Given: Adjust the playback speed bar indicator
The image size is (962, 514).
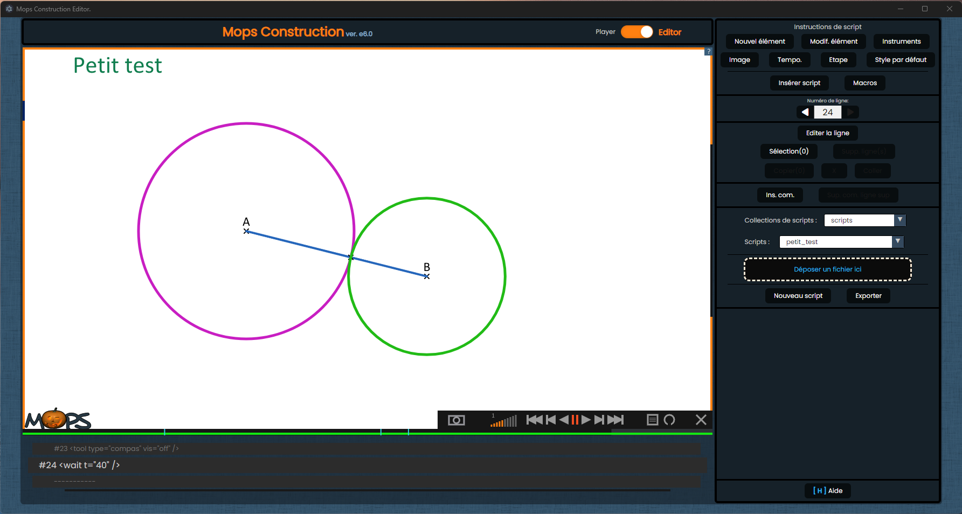Looking at the screenshot, I should pos(503,421).
